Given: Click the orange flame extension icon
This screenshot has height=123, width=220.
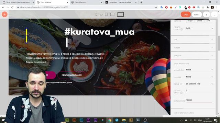Looking at the screenshot, I should [x=171, y=8].
